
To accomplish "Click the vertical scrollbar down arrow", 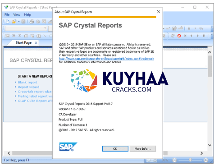I will tap(209, 145).
